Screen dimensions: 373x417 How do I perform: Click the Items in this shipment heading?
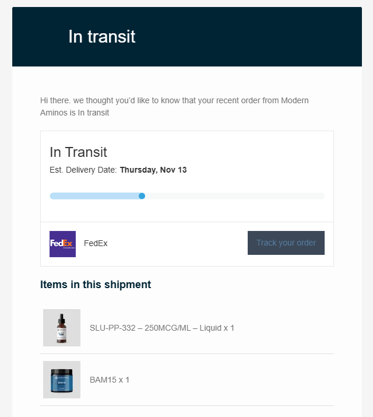(x=96, y=285)
